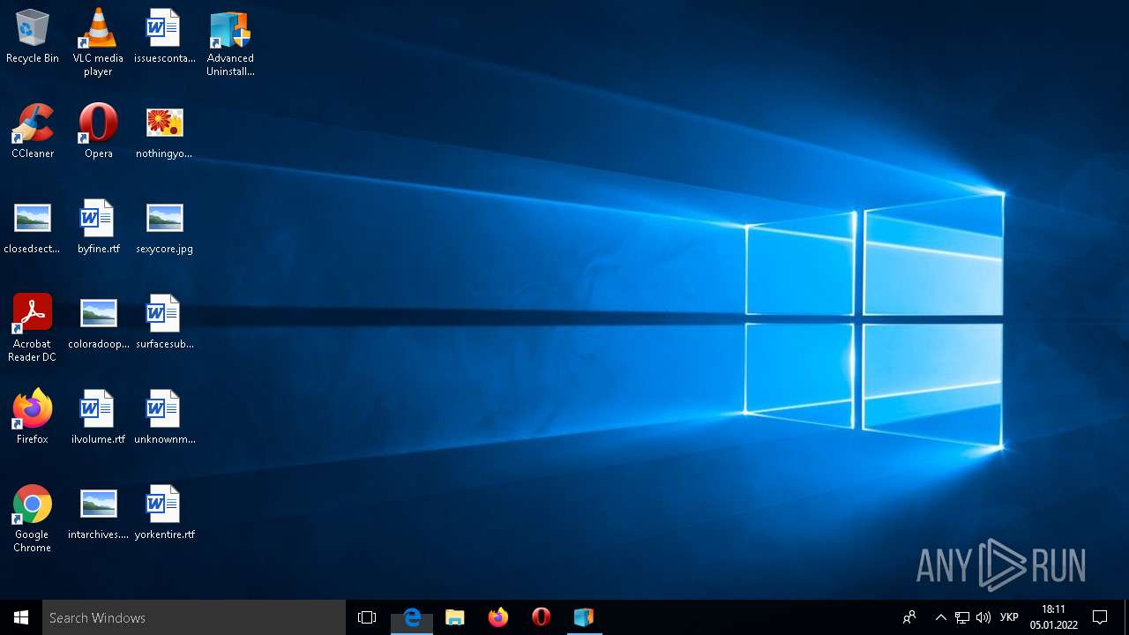Select the ilvolume.rtf document
Viewport: 1129px width, 635px height.
pos(98,418)
